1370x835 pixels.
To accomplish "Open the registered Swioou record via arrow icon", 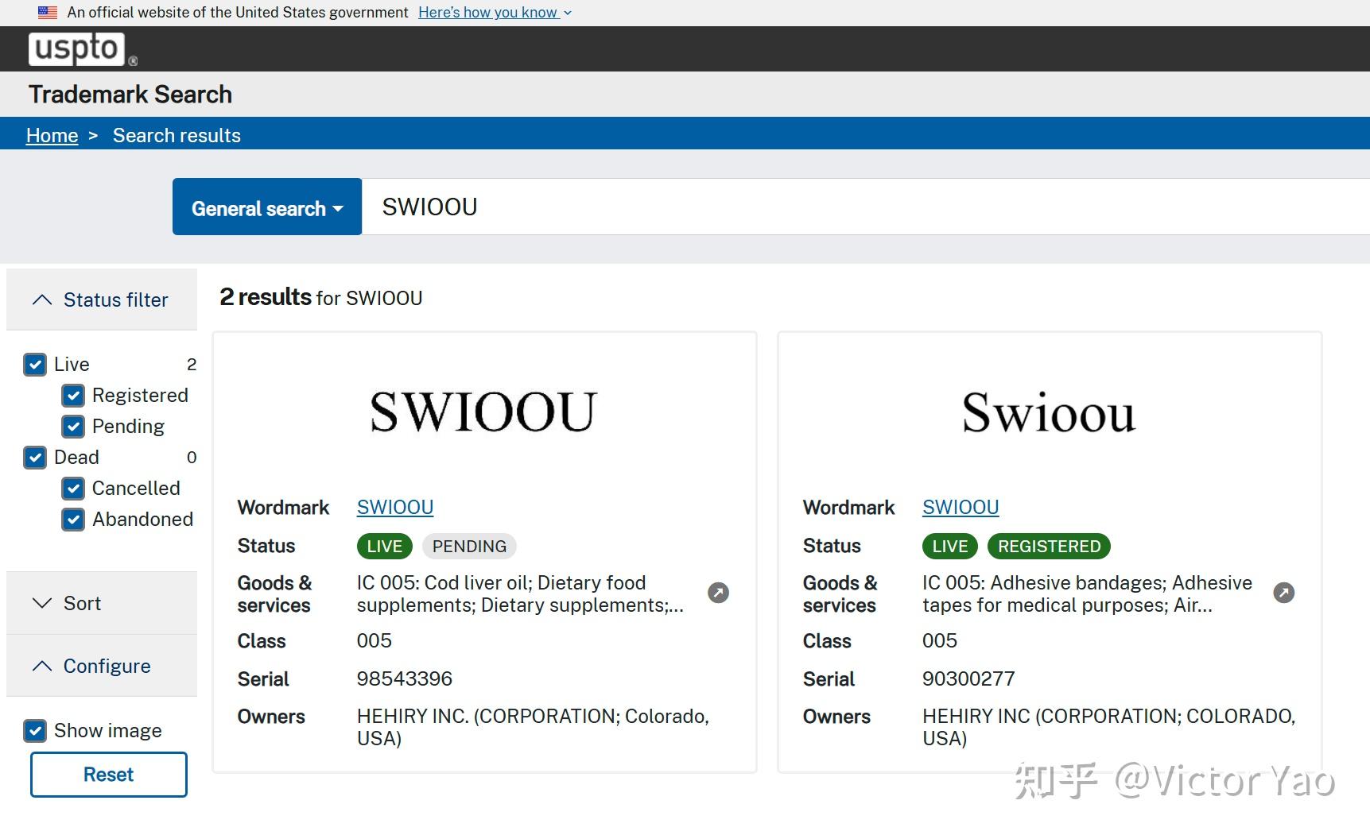I will (x=1285, y=592).
